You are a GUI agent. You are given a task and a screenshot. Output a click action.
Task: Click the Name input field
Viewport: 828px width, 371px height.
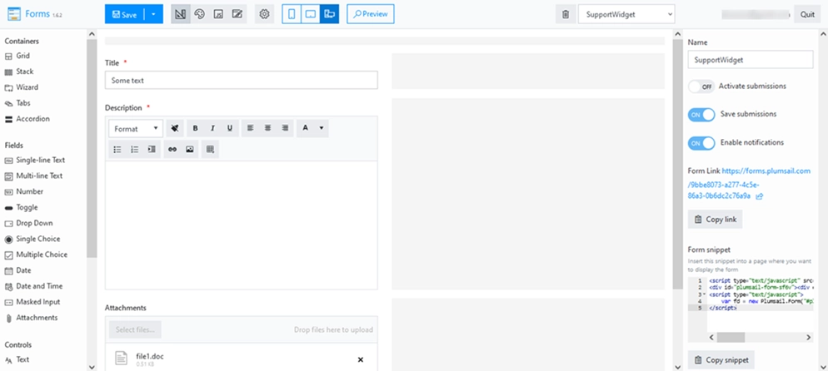tap(751, 60)
